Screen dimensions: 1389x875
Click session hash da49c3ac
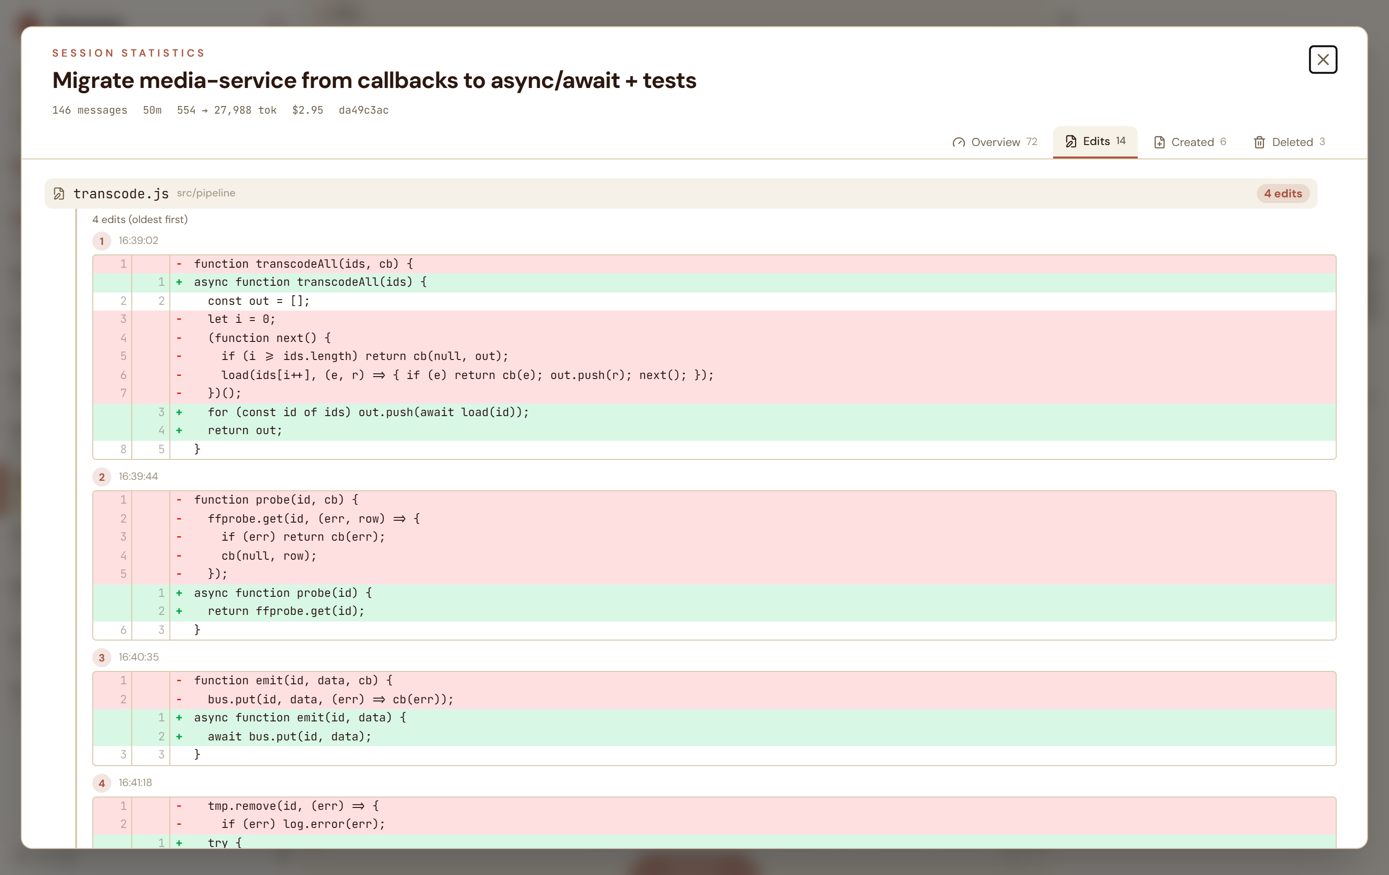coord(363,110)
